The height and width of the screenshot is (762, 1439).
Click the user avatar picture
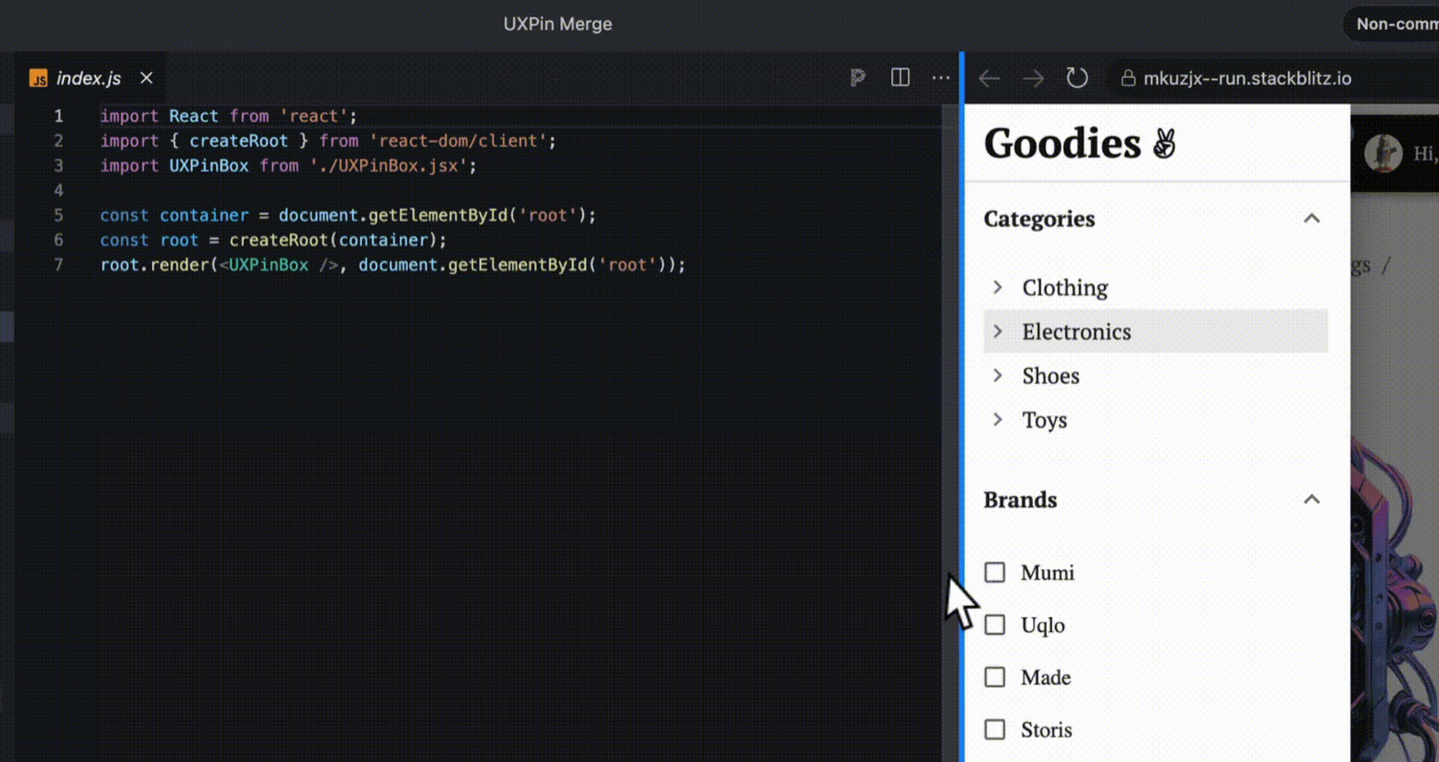1382,153
